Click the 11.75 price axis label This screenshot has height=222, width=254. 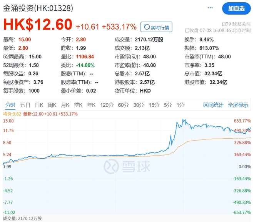(8, 131)
